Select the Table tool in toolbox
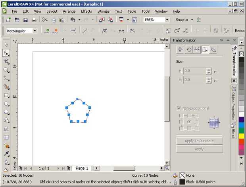246x187 pixels. [6, 137]
